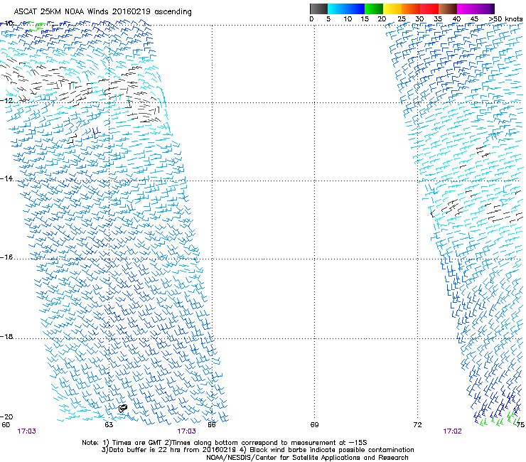Click the green 15-20 knots color segment

pos(374,9)
